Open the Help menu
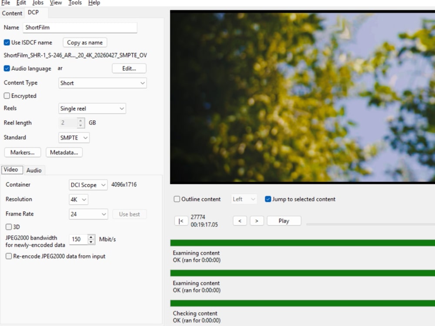Viewport: 435px width, 326px height. tap(94, 3)
